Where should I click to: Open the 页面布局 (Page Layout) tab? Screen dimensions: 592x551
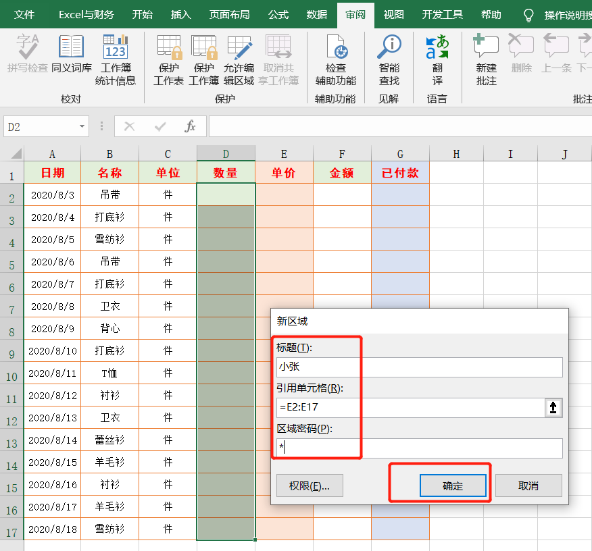pyautogui.click(x=230, y=15)
